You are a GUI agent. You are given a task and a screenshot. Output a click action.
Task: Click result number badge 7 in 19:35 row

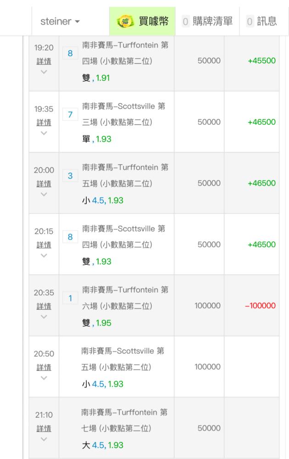[x=70, y=114]
